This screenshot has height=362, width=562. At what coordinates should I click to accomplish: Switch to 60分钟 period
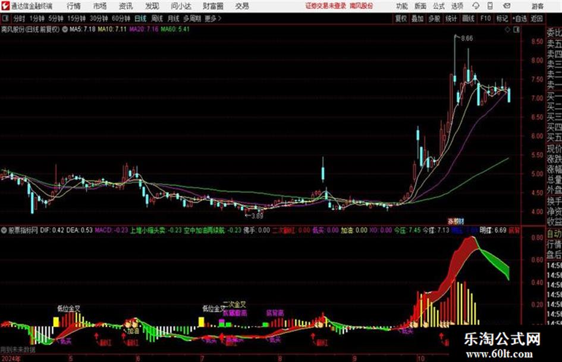click(x=121, y=18)
